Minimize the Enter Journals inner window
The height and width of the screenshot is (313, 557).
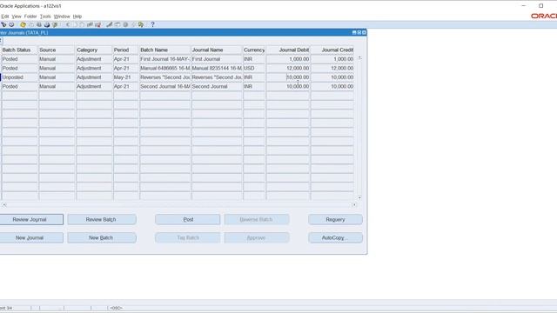(x=354, y=33)
